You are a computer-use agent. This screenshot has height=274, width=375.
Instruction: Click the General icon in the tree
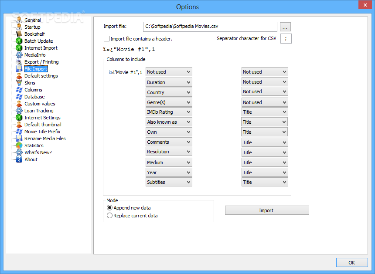[19, 20]
